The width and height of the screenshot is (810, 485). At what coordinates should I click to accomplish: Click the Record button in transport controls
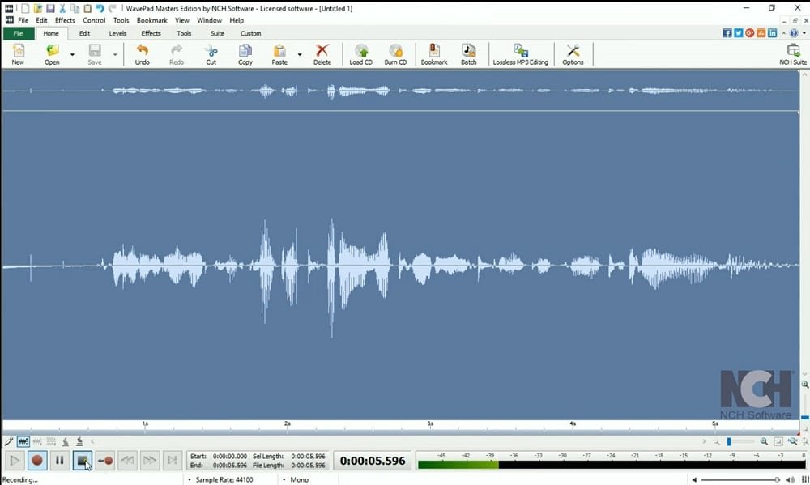(x=37, y=461)
